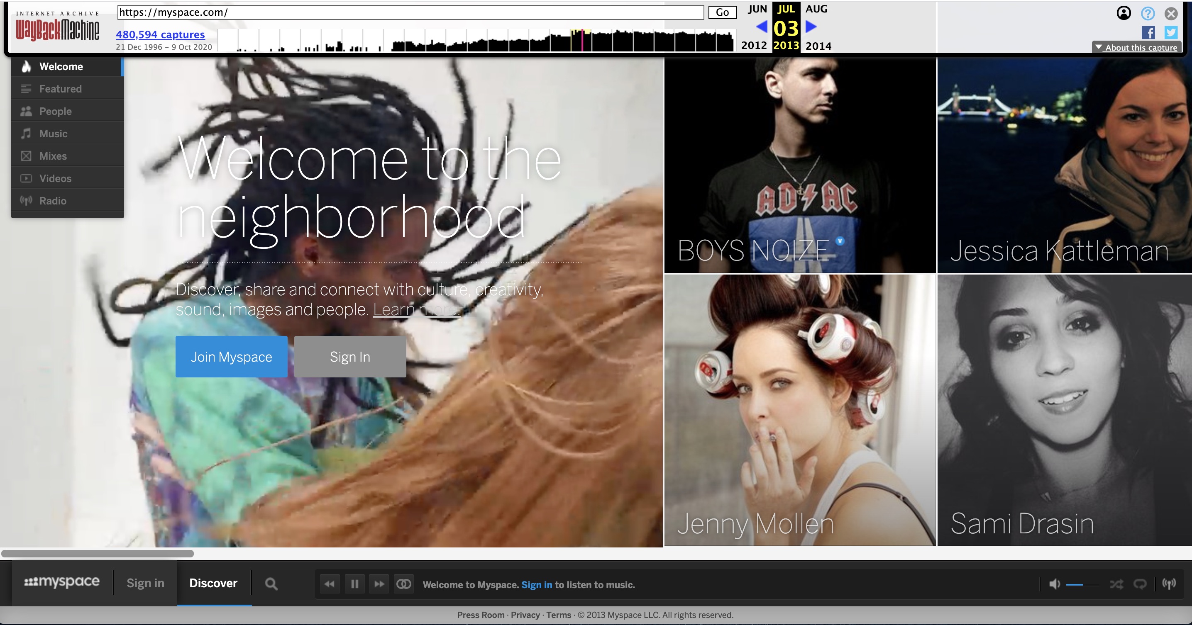Open the People section from sidebar
This screenshot has height=625, width=1192.
coord(55,111)
